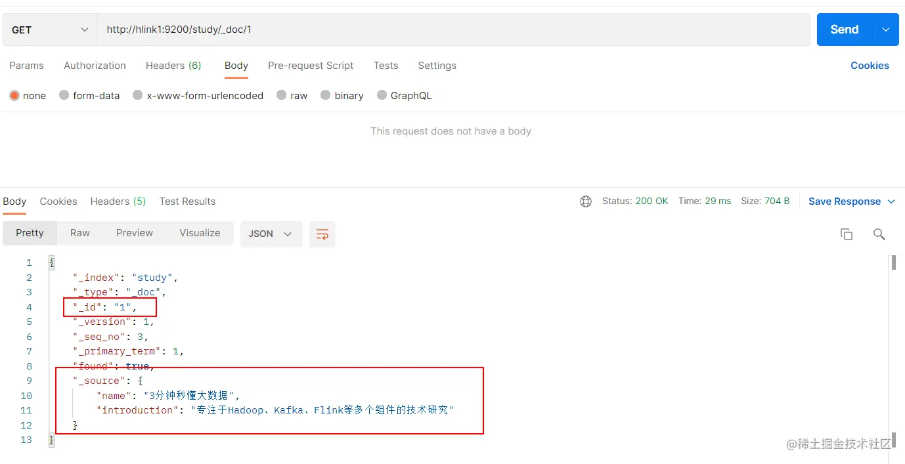This screenshot has height=464, width=905.
Task: Click the "_index": "study" line
Action: coord(125,278)
